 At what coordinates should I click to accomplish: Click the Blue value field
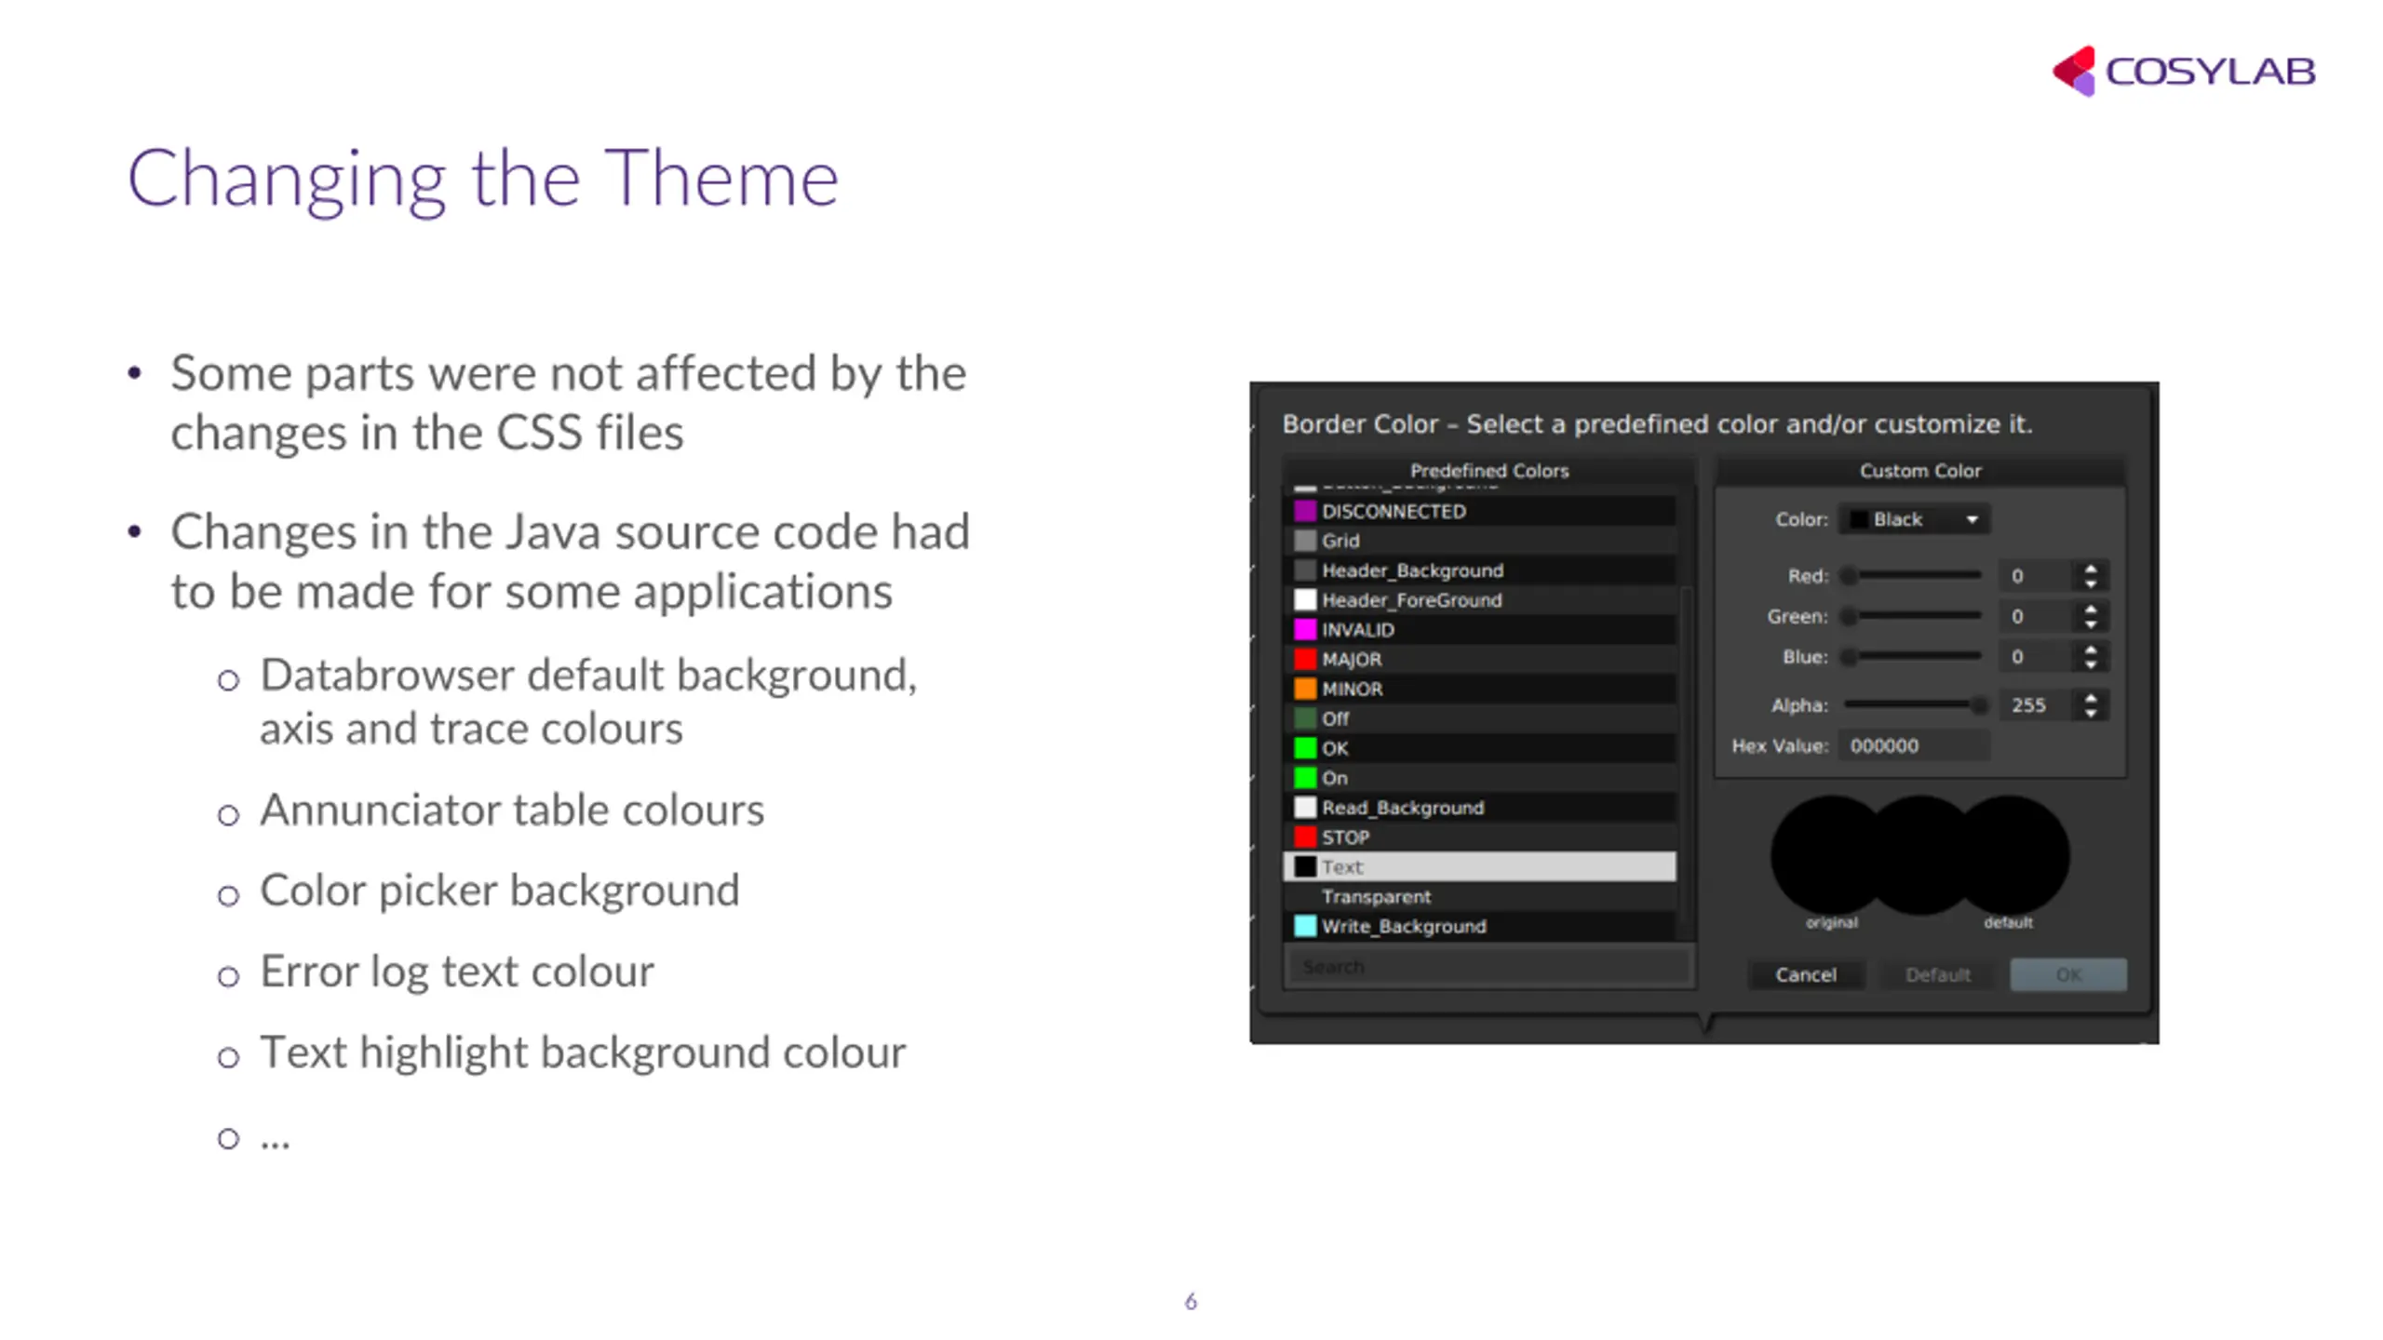click(2036, 657)
